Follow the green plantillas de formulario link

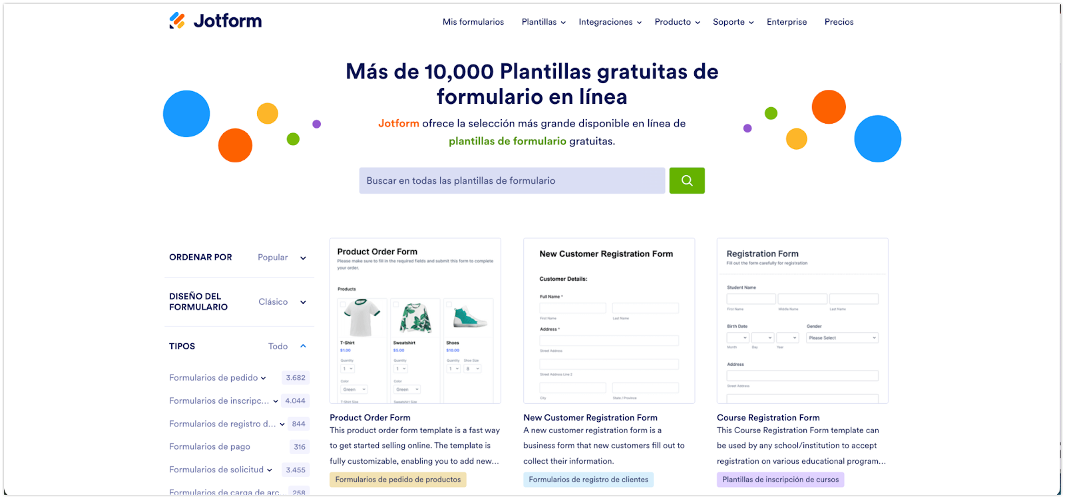[507, 141]
